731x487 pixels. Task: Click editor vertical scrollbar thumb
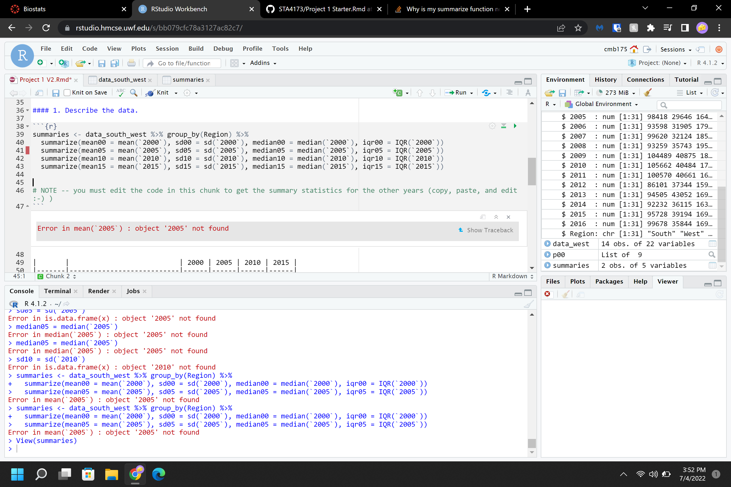pyautogui.click(x=532, y=171)
